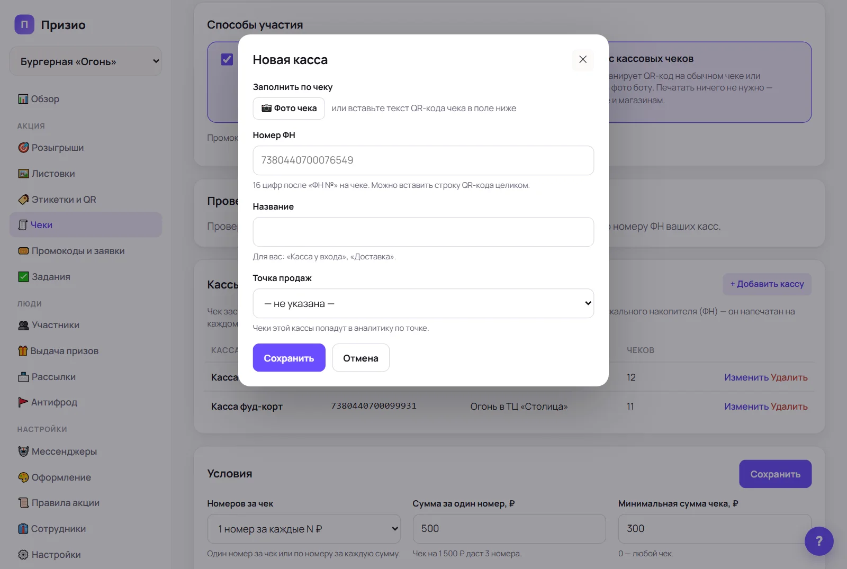Click the Призио logo icon
Image resolution: width=847 pixels, height=569 pixels.
coord(24,24)
